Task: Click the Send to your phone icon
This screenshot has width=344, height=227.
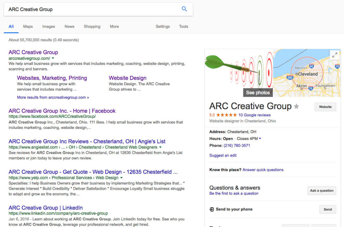Action: (212, 209)
